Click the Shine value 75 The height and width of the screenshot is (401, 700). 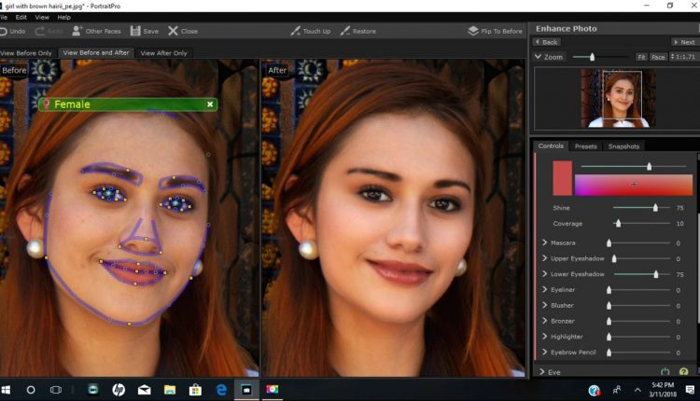click(x=679, y=208)
